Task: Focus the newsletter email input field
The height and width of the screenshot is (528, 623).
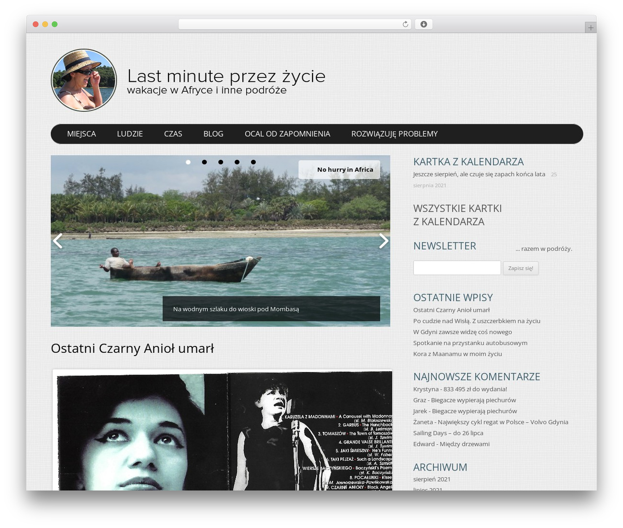Action: [457, 268]
